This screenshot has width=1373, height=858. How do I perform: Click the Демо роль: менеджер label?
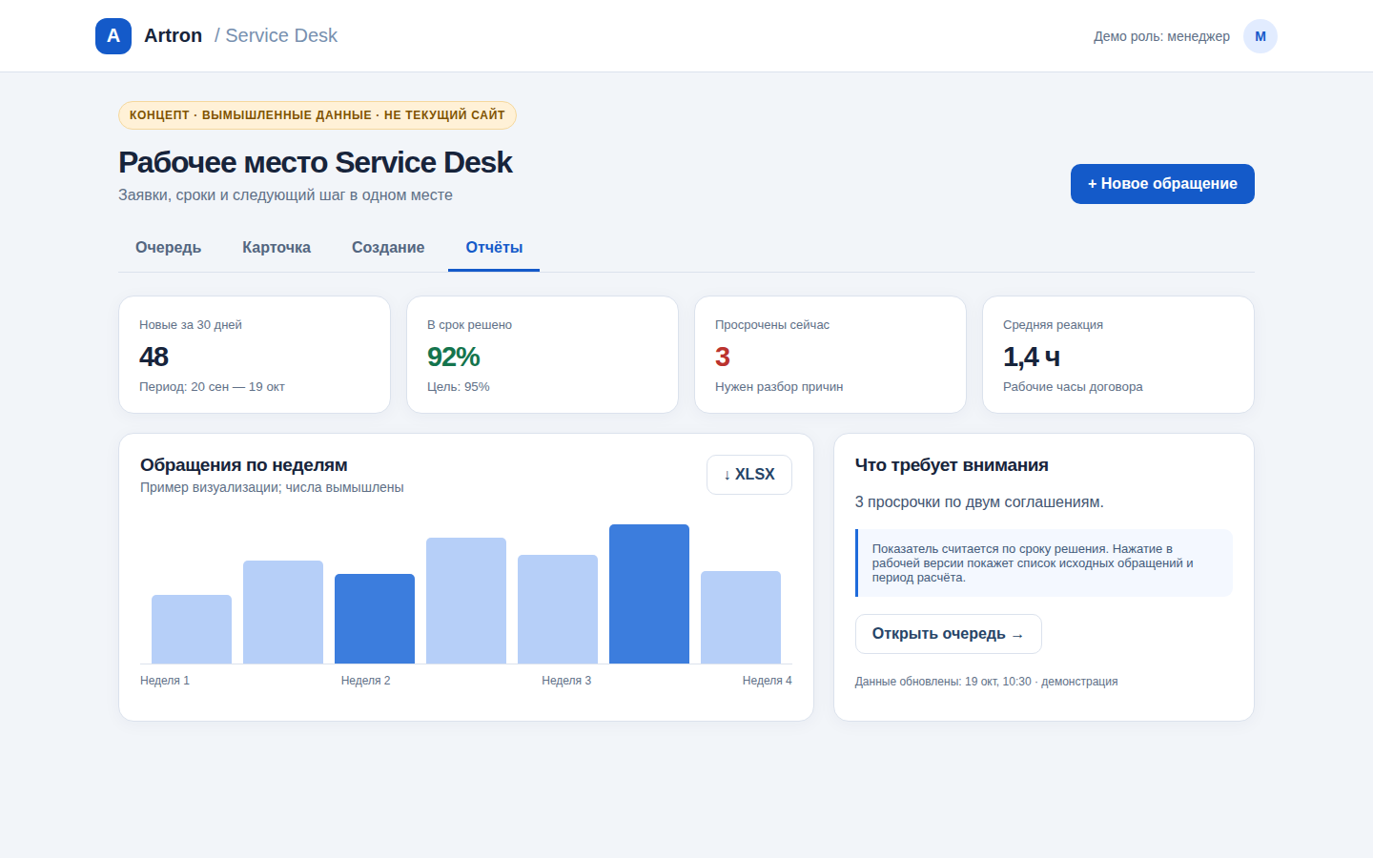pos(1161,36)
